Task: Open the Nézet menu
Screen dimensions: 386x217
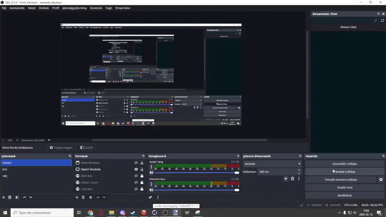Action: 31,8
